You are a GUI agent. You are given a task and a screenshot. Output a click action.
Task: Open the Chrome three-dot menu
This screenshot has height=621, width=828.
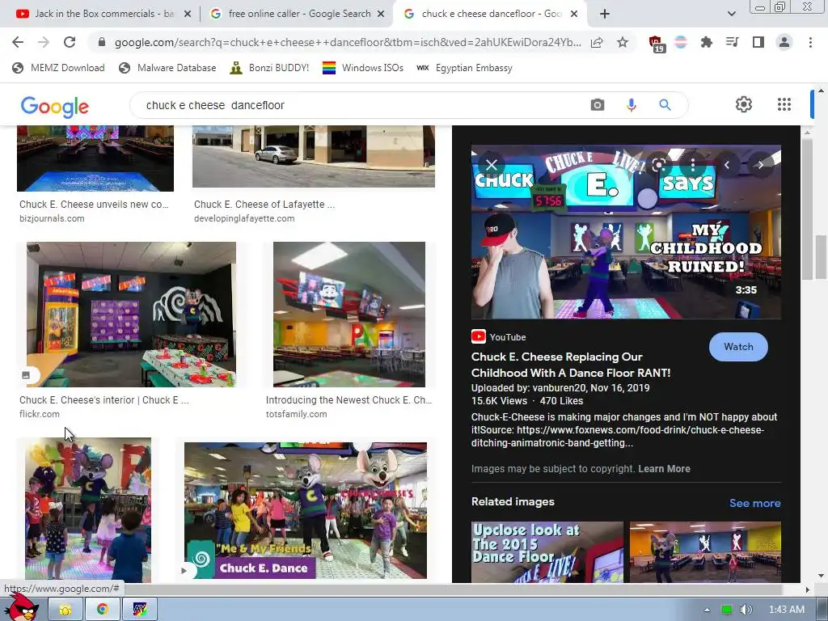tap(810, 42)
